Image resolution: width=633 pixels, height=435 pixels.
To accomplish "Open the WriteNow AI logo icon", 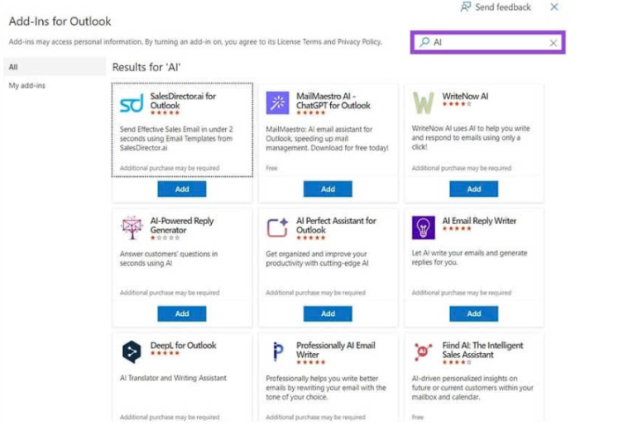I will coord(424,103).
